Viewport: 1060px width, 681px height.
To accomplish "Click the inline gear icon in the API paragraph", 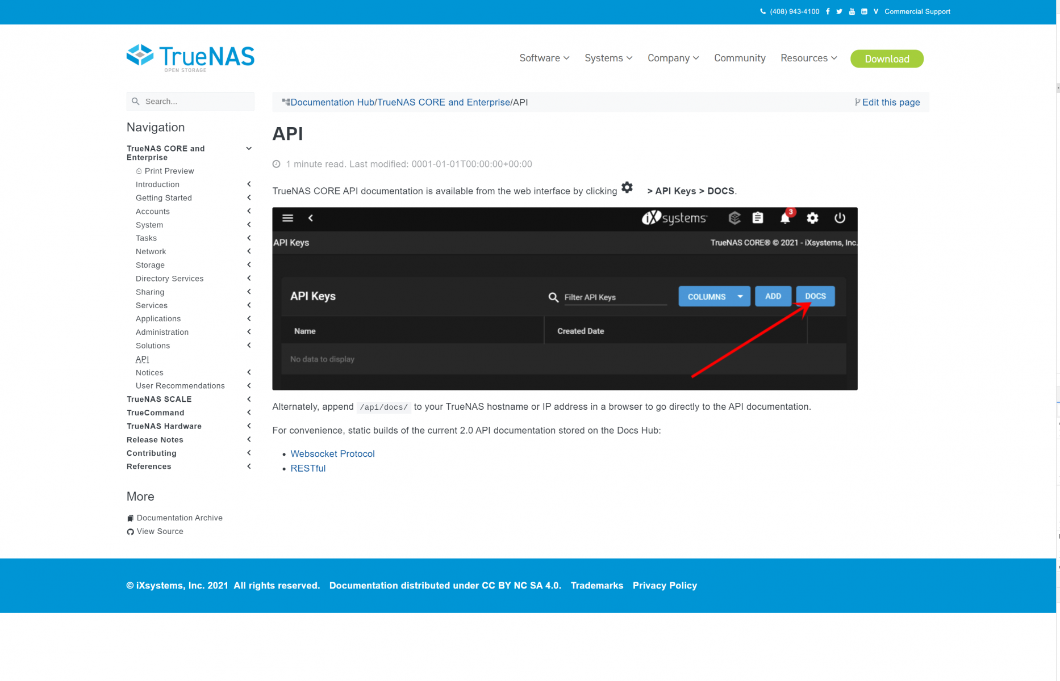I will 627,187.
